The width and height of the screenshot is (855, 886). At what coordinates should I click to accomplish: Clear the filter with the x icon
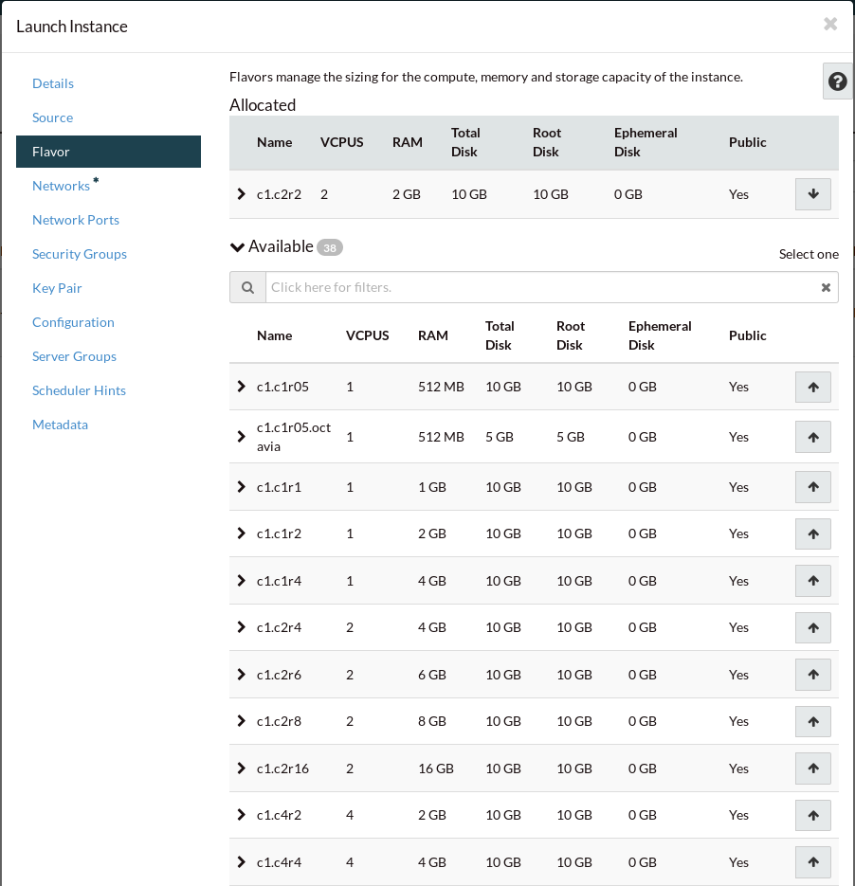826,287
